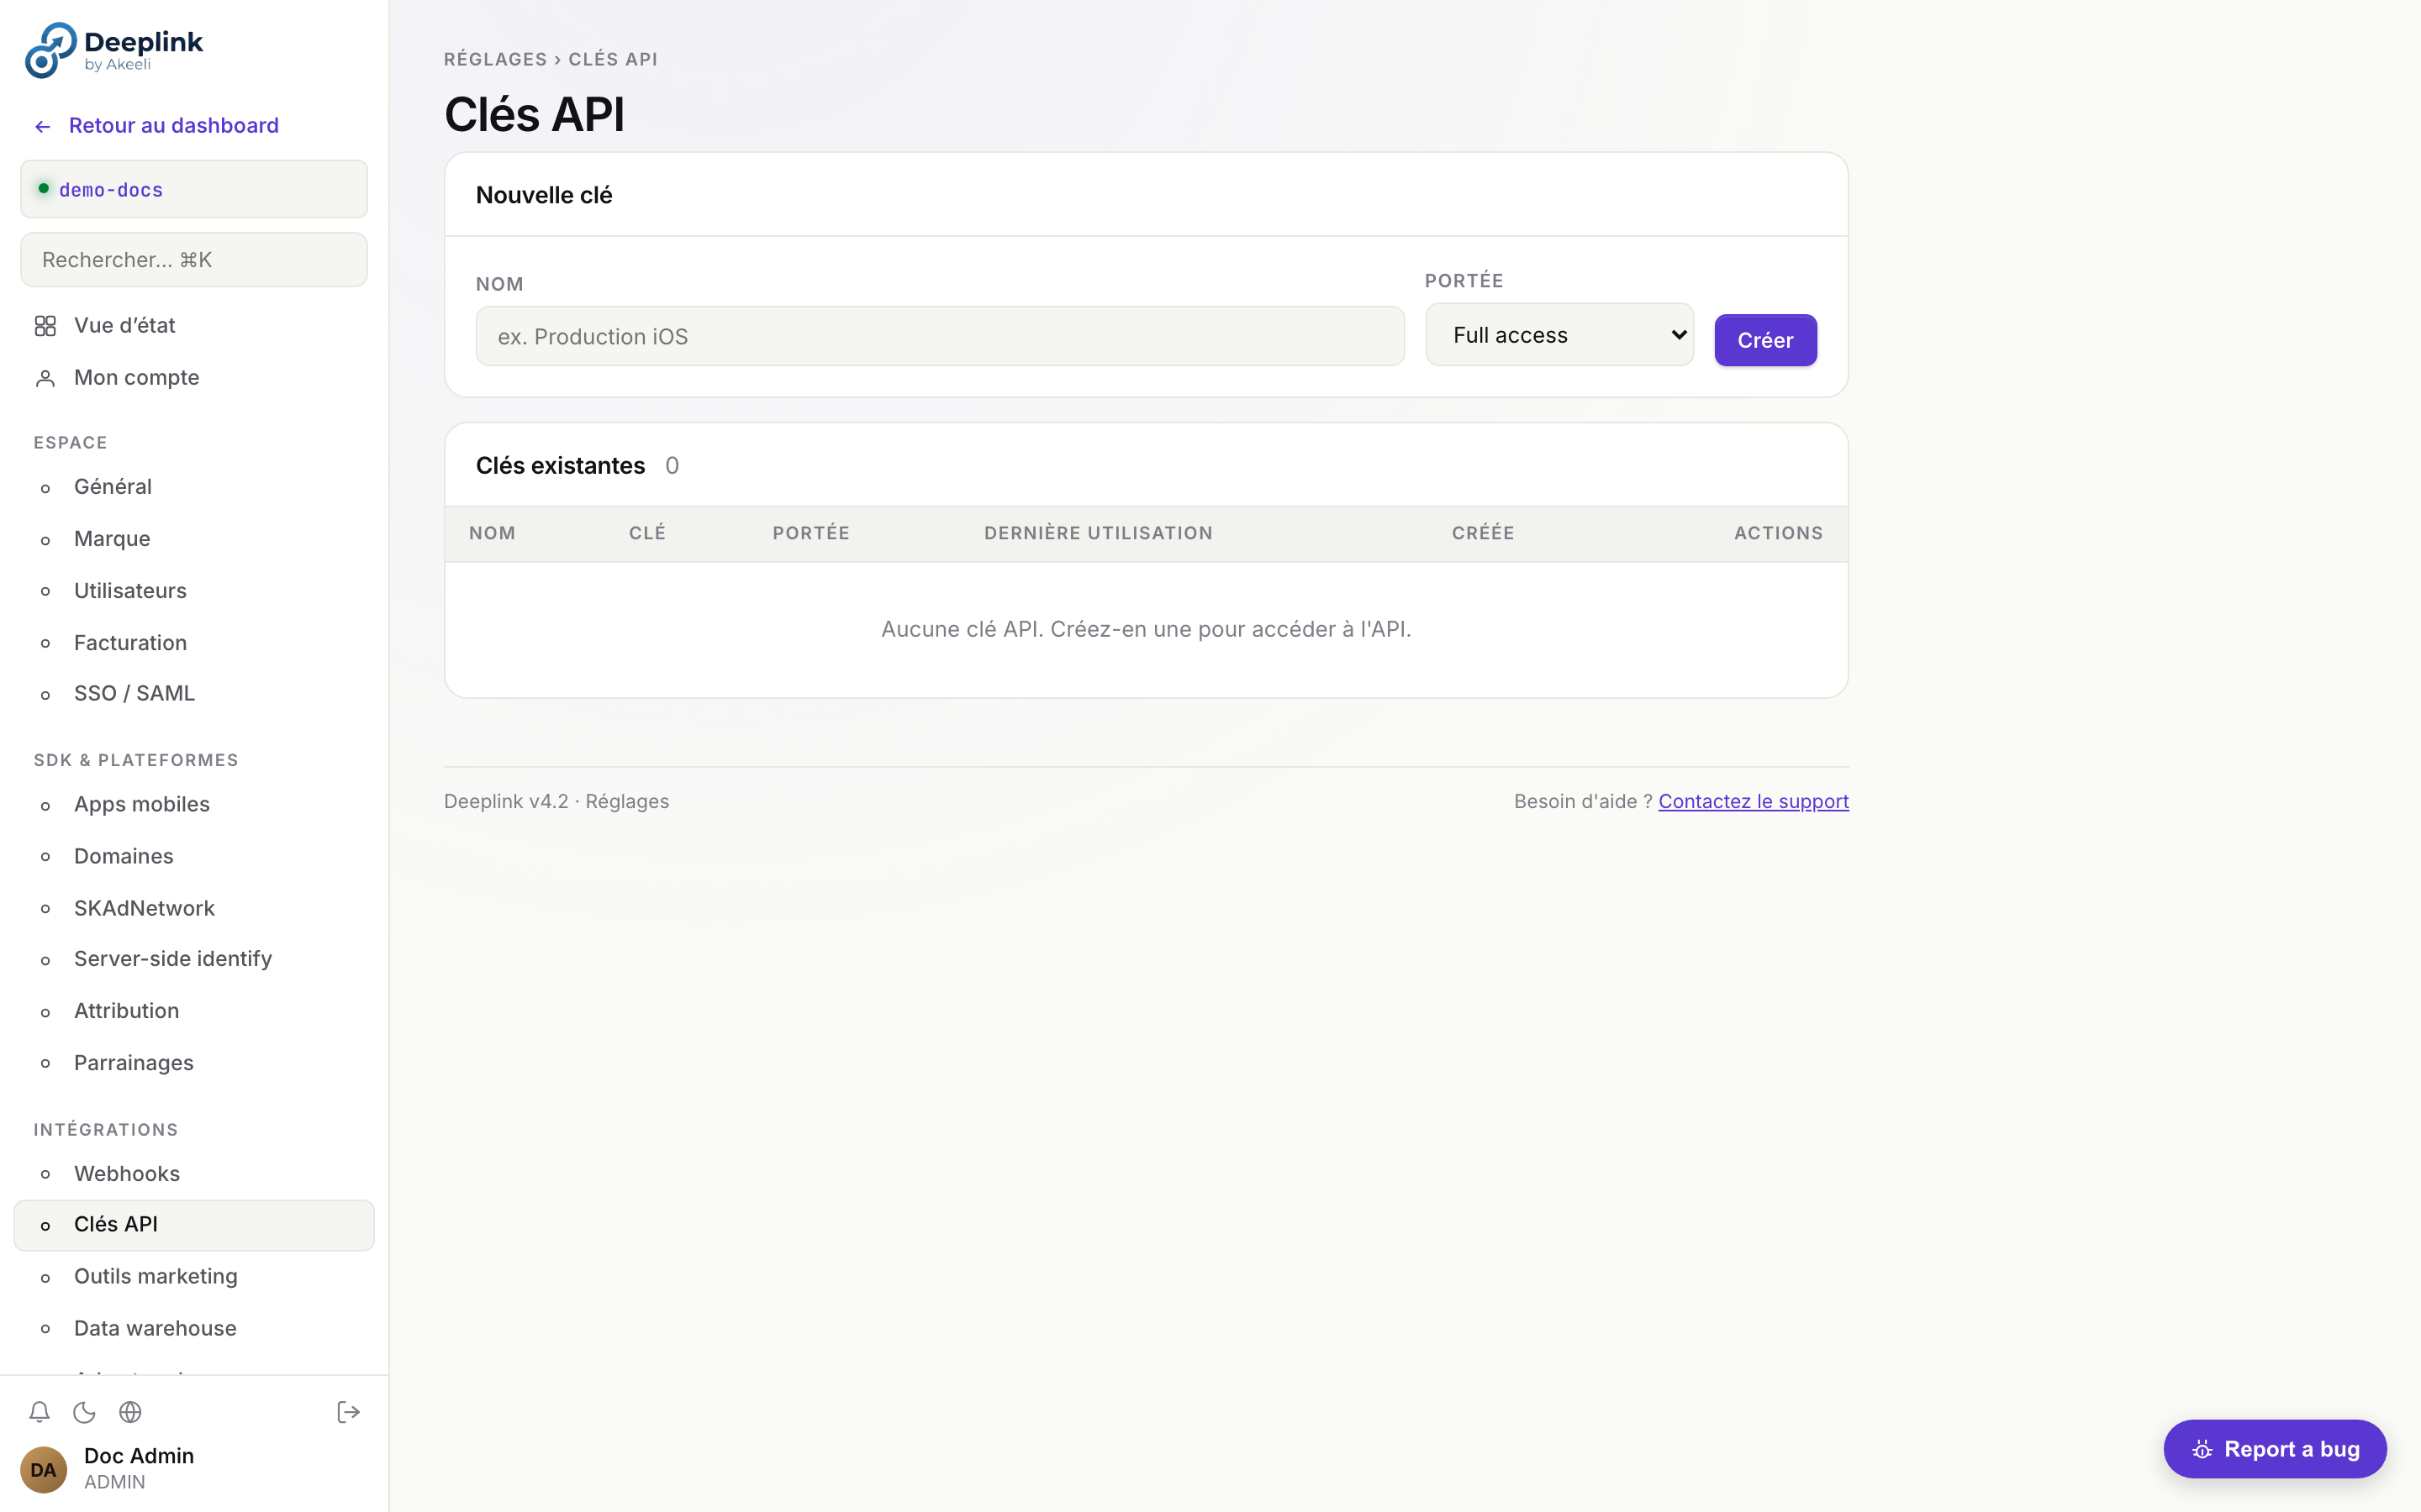Select Clés API in sidebar
Image resolution: width=2421 pixels, height=1512 pixels.
pos(194,1225)
